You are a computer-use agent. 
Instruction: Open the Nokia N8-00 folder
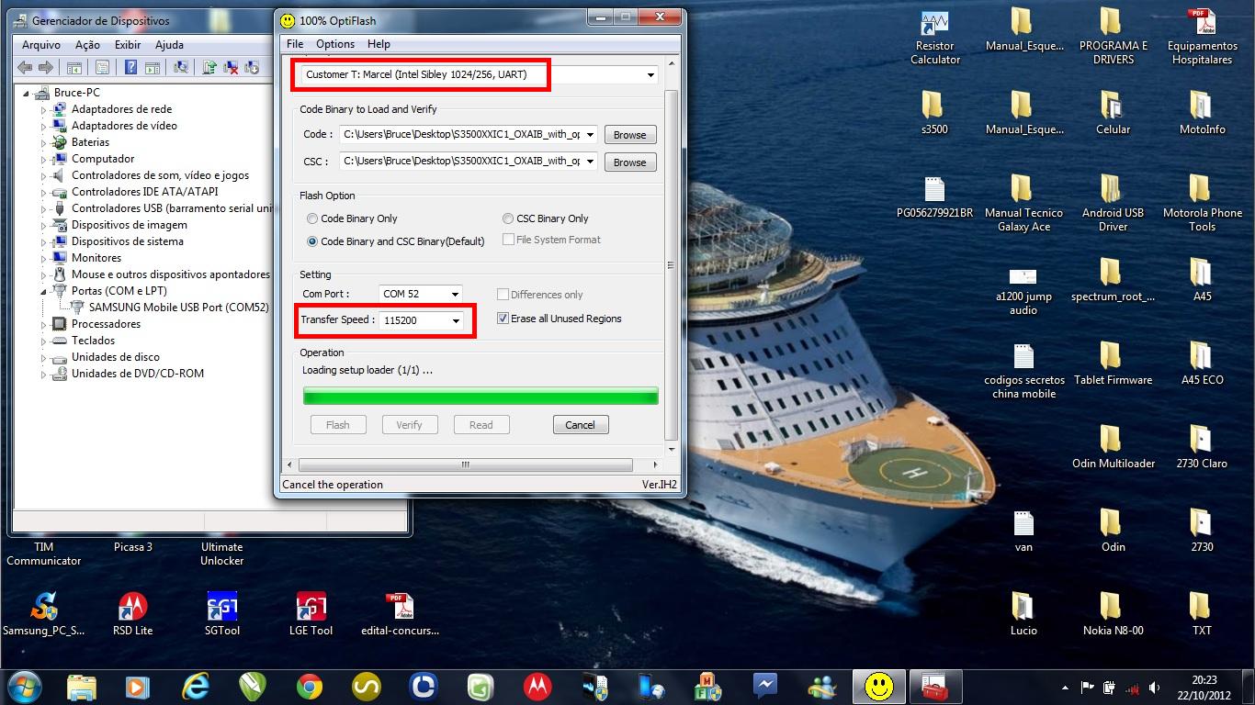tap(1114, 614)
